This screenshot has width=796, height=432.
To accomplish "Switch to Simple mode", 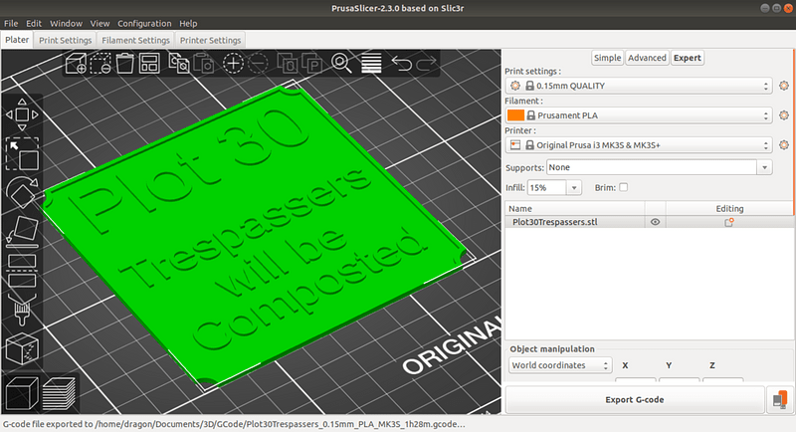I will pyautogui.click(x=608, y=58).
